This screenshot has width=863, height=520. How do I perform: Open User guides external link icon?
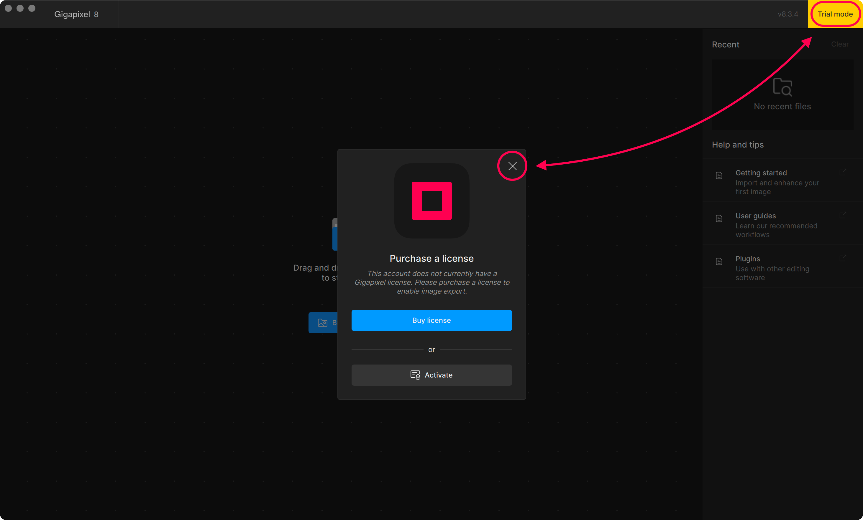[x=843, y=216]
